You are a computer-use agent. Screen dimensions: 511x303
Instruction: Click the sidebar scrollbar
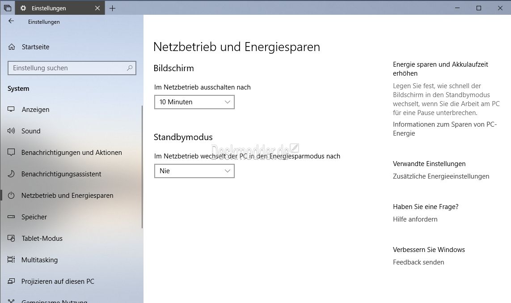[142, 166]
